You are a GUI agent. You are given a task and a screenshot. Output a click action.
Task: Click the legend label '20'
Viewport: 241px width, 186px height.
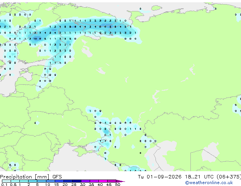tap(65, 184)
